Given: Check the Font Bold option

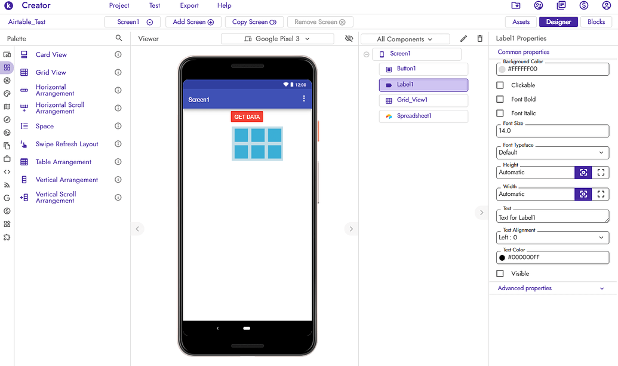Looking at the screenshot, I should (500, 99).
